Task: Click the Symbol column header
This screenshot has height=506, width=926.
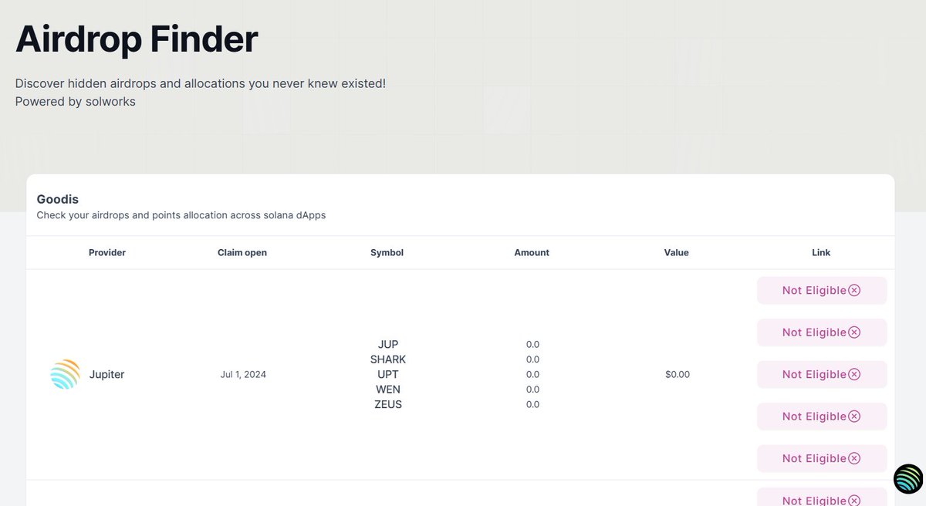Action: (x=387, y=252)
